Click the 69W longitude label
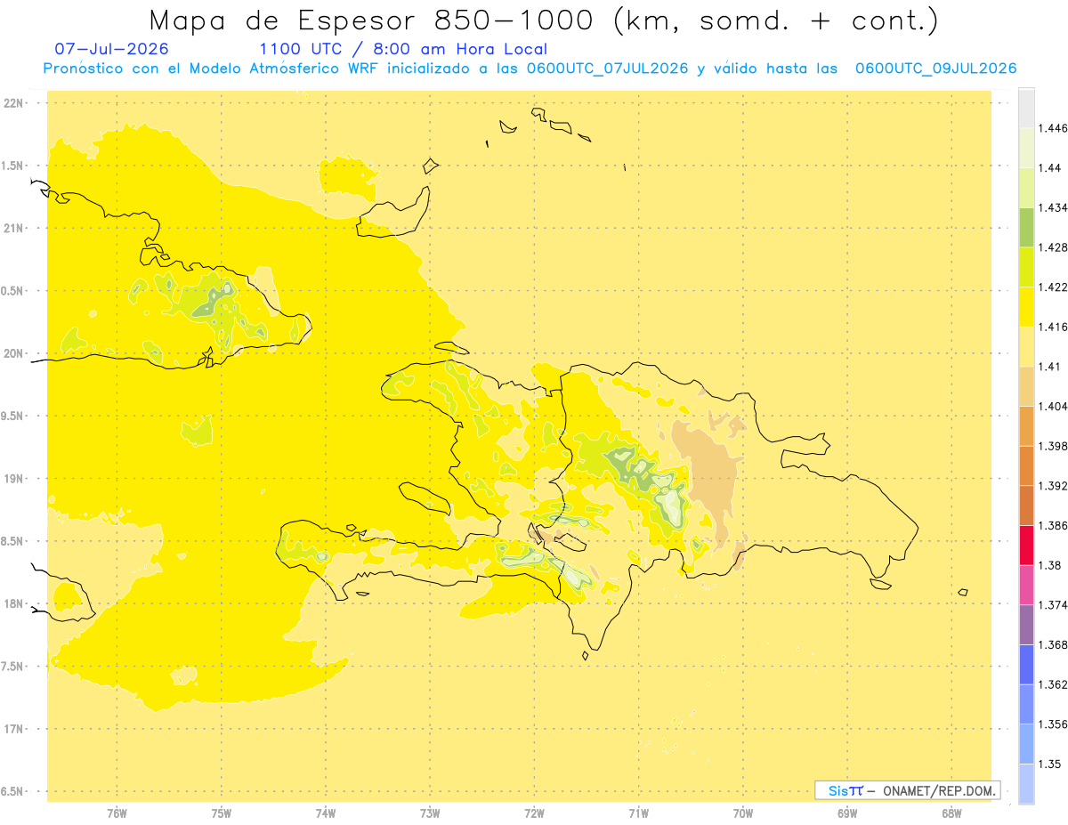The width and height of the screenshot is (1068, 825). pos(847,813)
